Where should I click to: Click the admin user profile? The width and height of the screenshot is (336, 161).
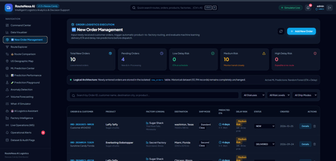(320, 8)
